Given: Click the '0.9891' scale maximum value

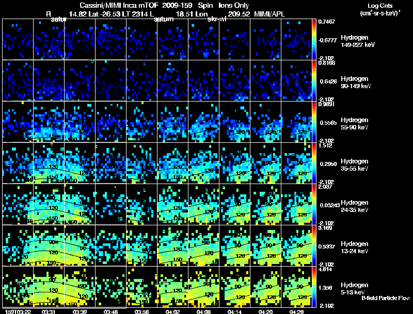Looking at the screenshot, I should tap(327, 104).
